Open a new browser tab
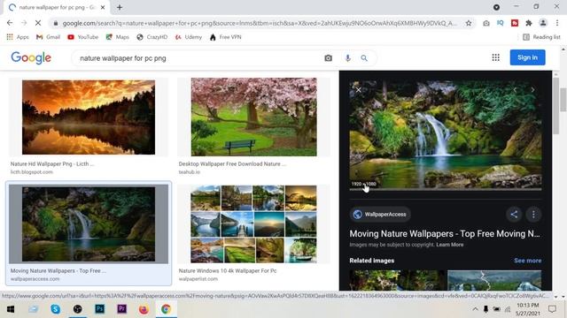567x318 pixels. coord(120,7)
